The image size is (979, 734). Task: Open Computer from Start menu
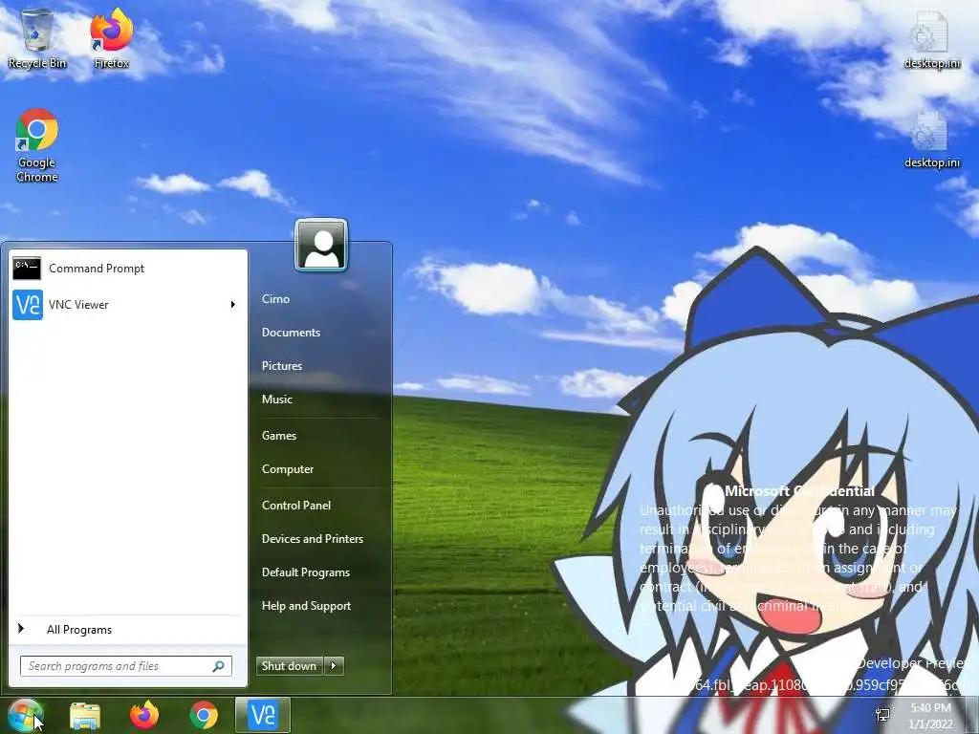[x=287, y=469]
